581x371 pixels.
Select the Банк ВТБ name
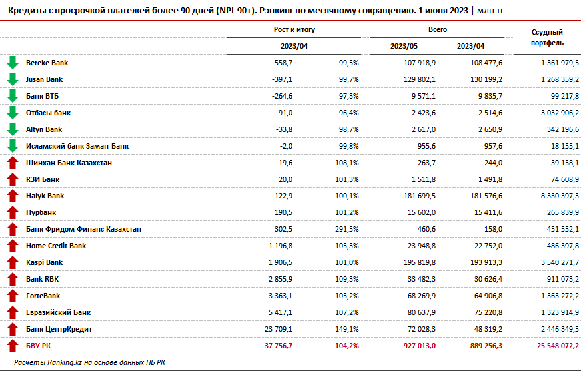coord(42,96)
